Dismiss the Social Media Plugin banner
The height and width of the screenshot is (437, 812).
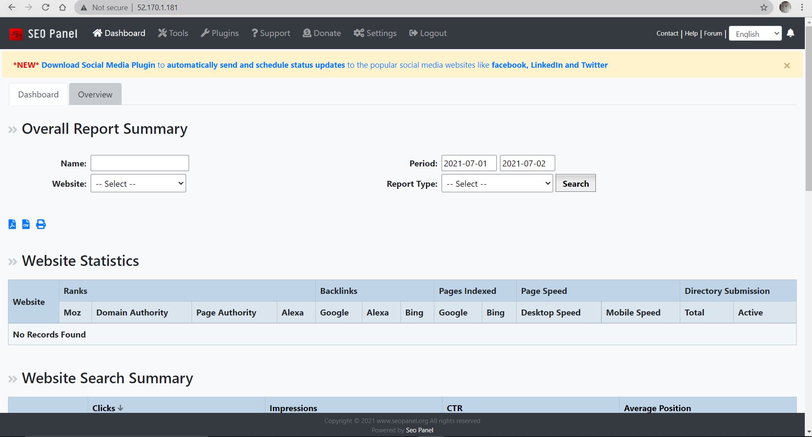click(x=787, y=66)
